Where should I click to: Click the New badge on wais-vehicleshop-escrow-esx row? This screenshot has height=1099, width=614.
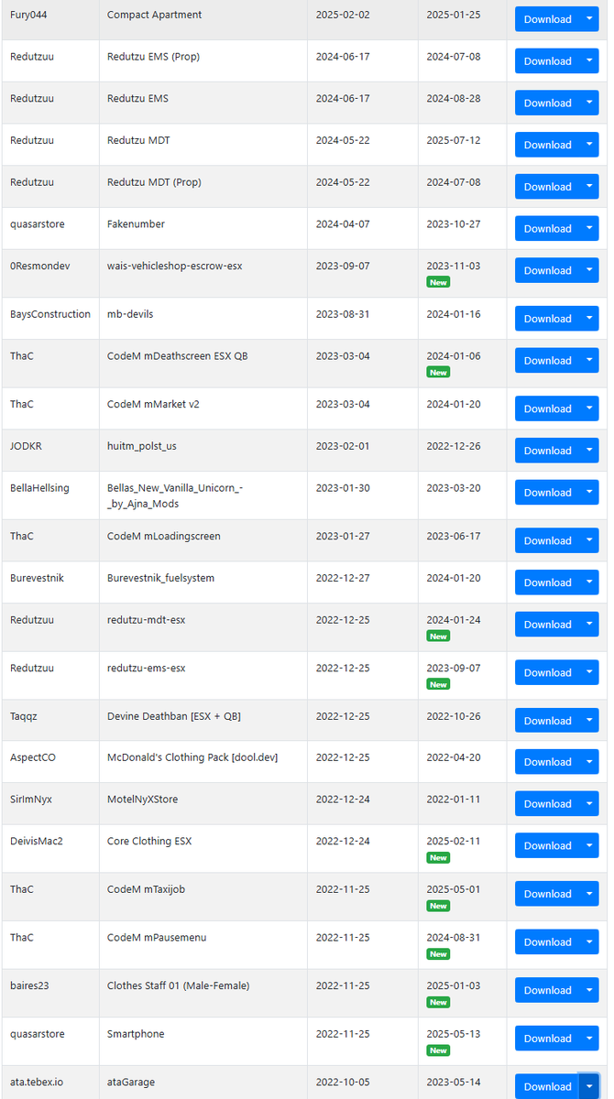[438, 282]
